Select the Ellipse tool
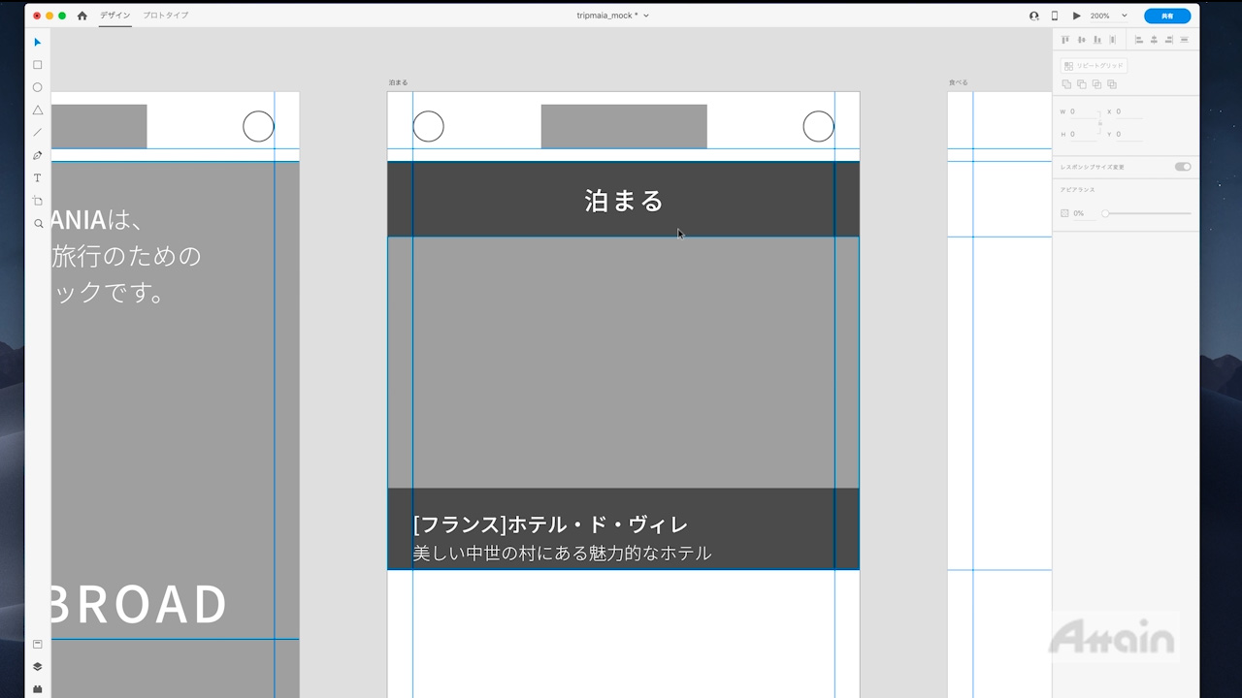This screenshot has height=698, width=1242. pos(38,87)
